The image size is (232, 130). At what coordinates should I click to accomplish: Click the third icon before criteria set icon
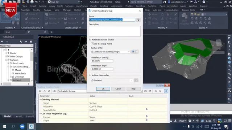49,91
